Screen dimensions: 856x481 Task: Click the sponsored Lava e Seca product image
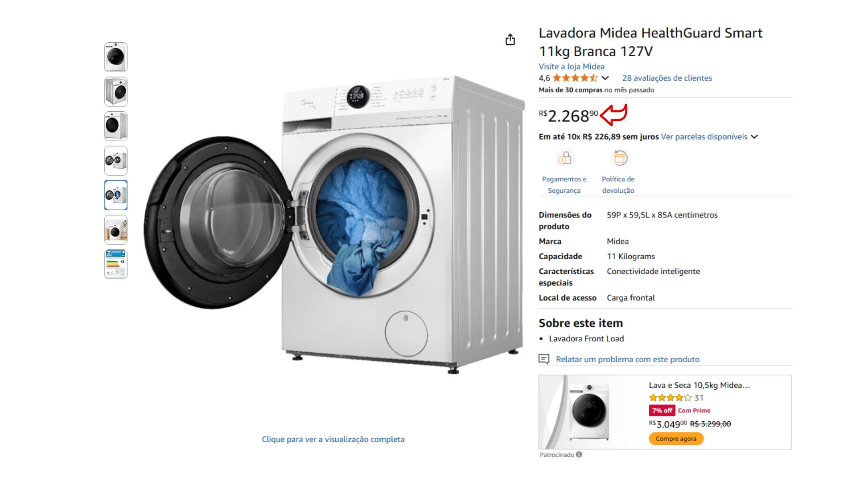(x=589, y=412)
